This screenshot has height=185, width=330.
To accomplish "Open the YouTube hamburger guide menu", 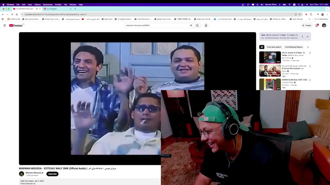I will [x=4, y=25].
